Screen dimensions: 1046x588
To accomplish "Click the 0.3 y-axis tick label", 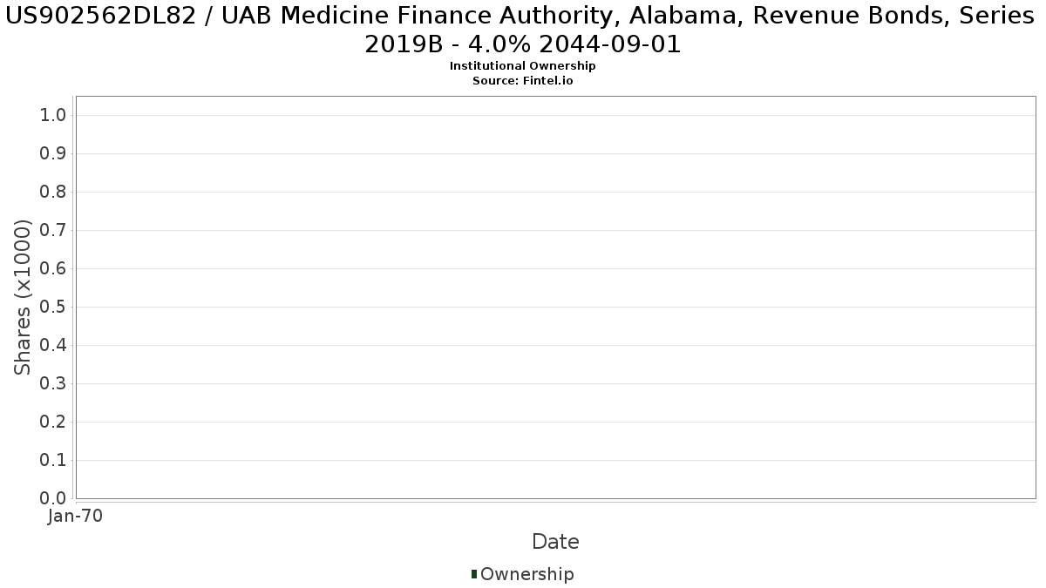I will point(53,383).
